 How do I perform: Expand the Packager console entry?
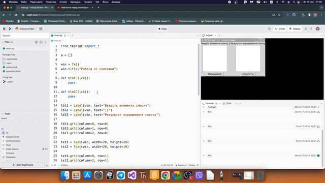click(204, 107)
